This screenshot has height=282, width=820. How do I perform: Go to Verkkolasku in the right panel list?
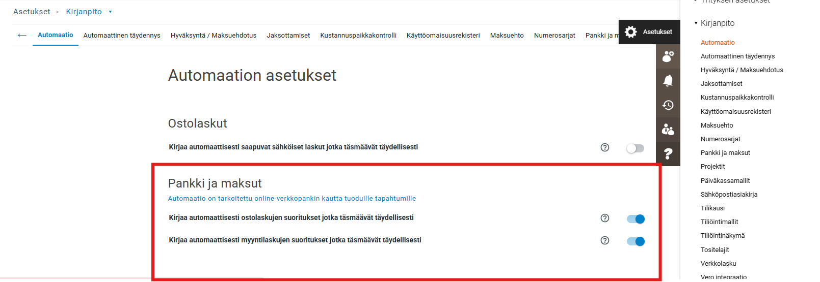click(x=718, y=264)
